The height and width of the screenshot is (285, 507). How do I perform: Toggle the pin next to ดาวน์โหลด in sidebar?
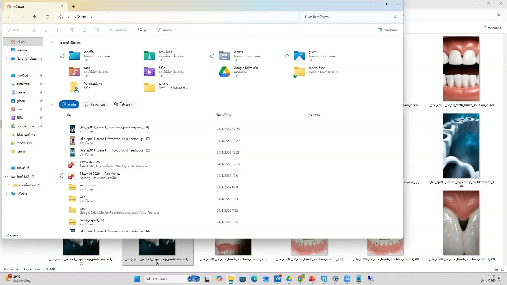(41, 84)
